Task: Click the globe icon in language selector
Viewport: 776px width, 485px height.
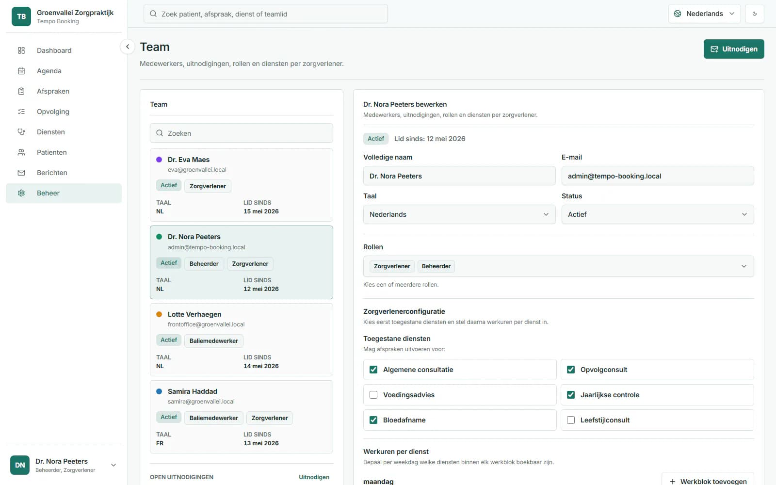Action: [678, 14]
